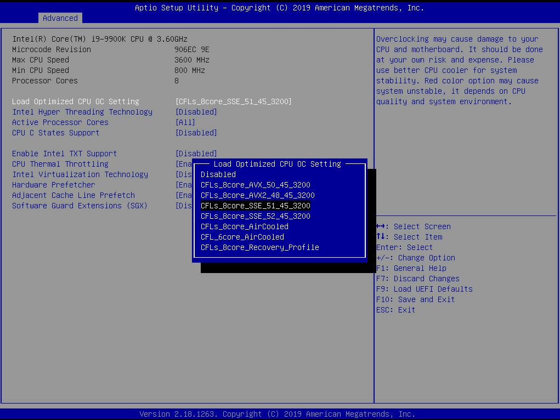Click the 906EC 9E microcode value

192,49
